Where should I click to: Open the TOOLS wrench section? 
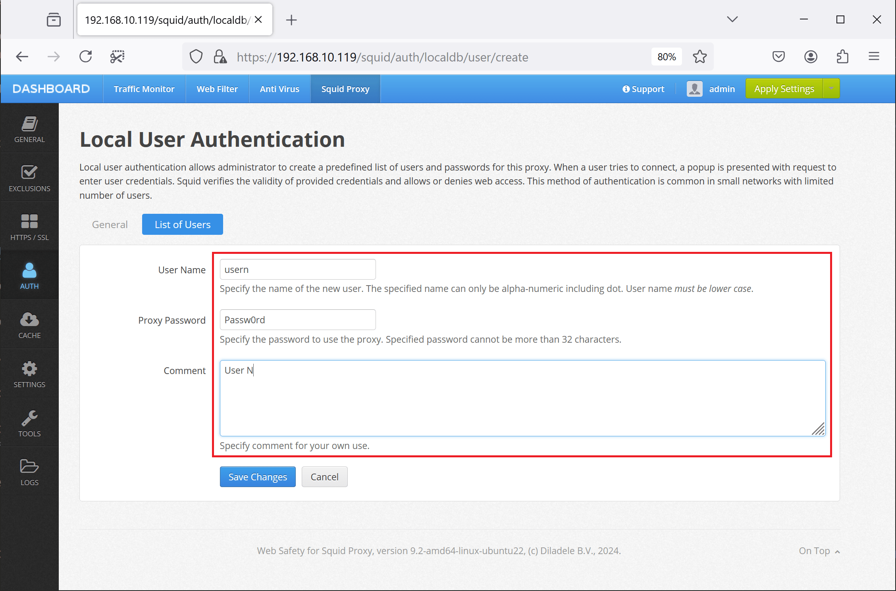(x=29, y=424)
